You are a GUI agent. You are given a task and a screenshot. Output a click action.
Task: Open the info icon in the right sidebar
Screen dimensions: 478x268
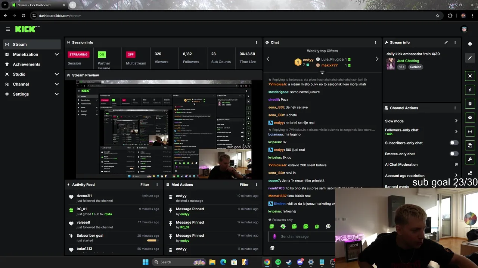click(x=470, y=44)
